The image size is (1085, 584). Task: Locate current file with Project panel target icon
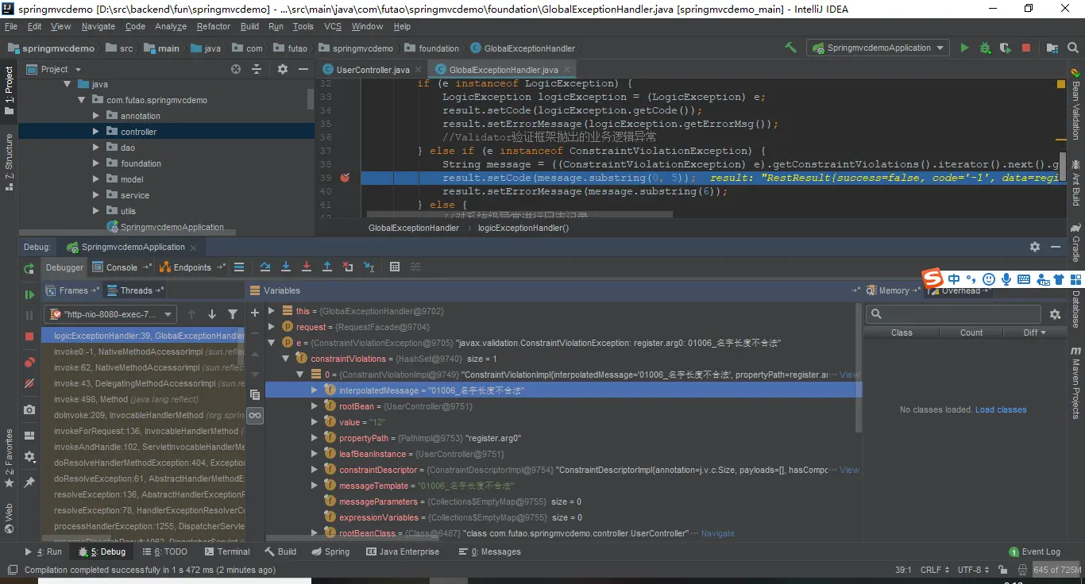coord(235,69)
